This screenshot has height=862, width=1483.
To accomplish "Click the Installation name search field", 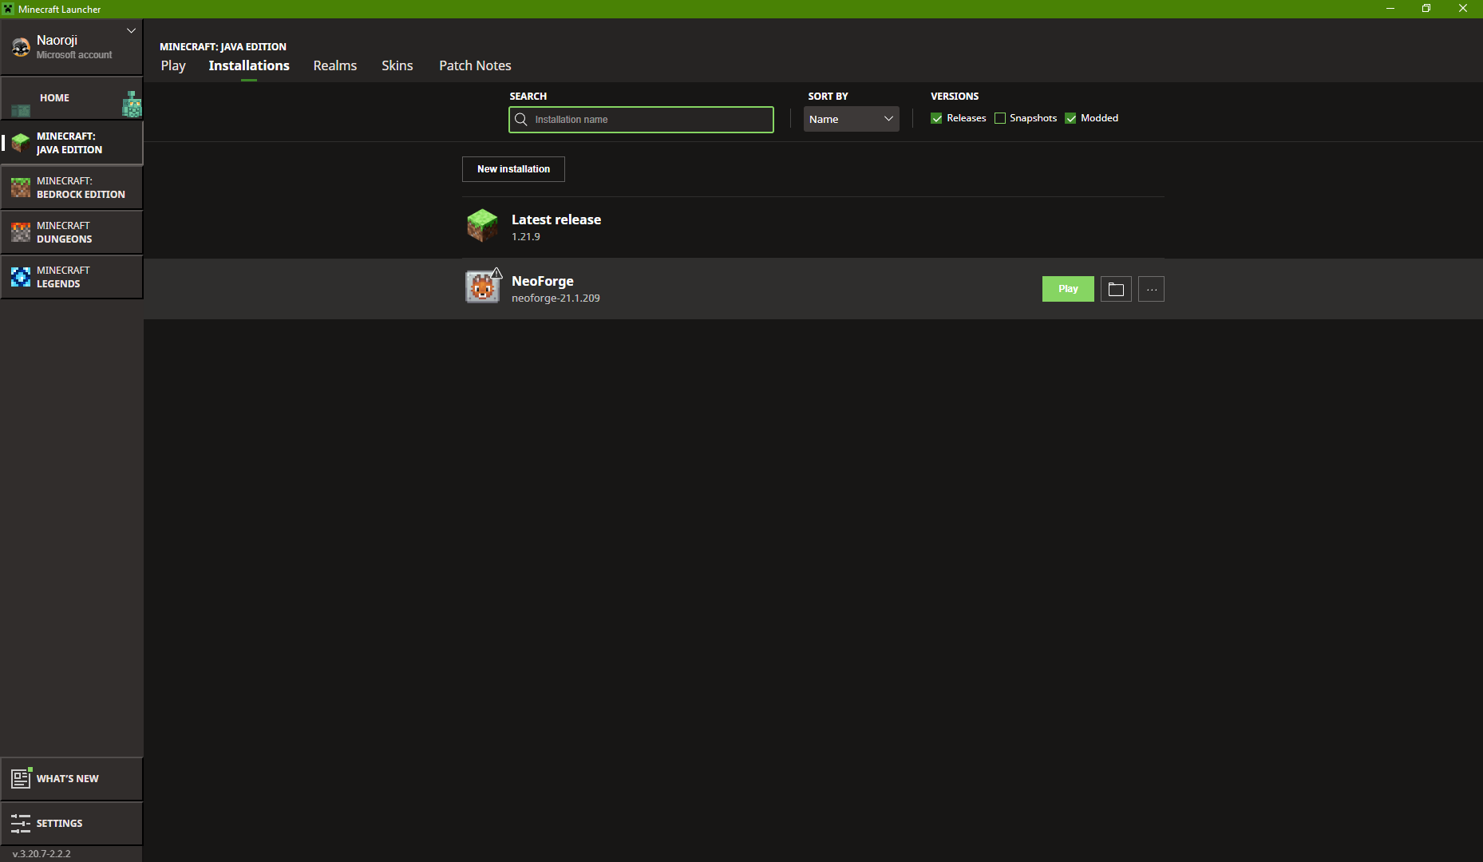I will 651,120.
